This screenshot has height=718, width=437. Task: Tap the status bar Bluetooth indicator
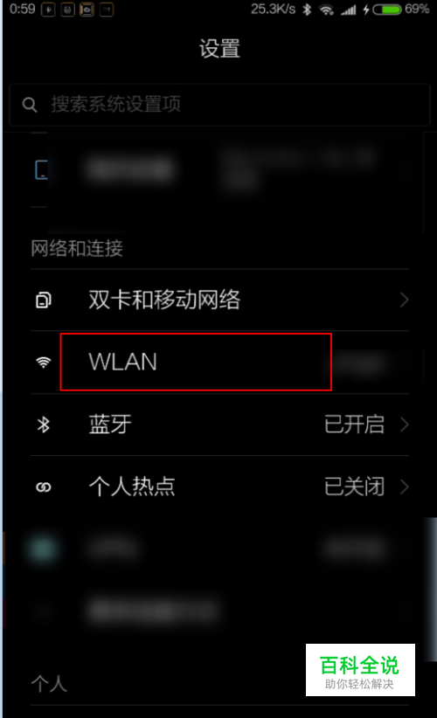click(307, 9)
